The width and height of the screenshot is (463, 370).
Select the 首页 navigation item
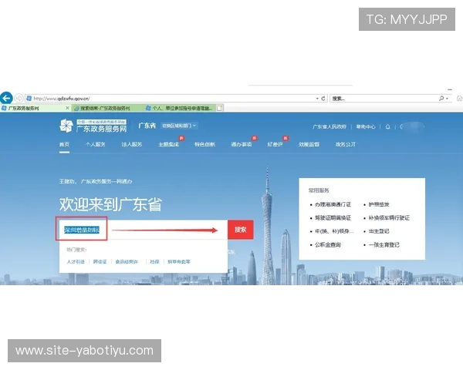click(64, 144)
